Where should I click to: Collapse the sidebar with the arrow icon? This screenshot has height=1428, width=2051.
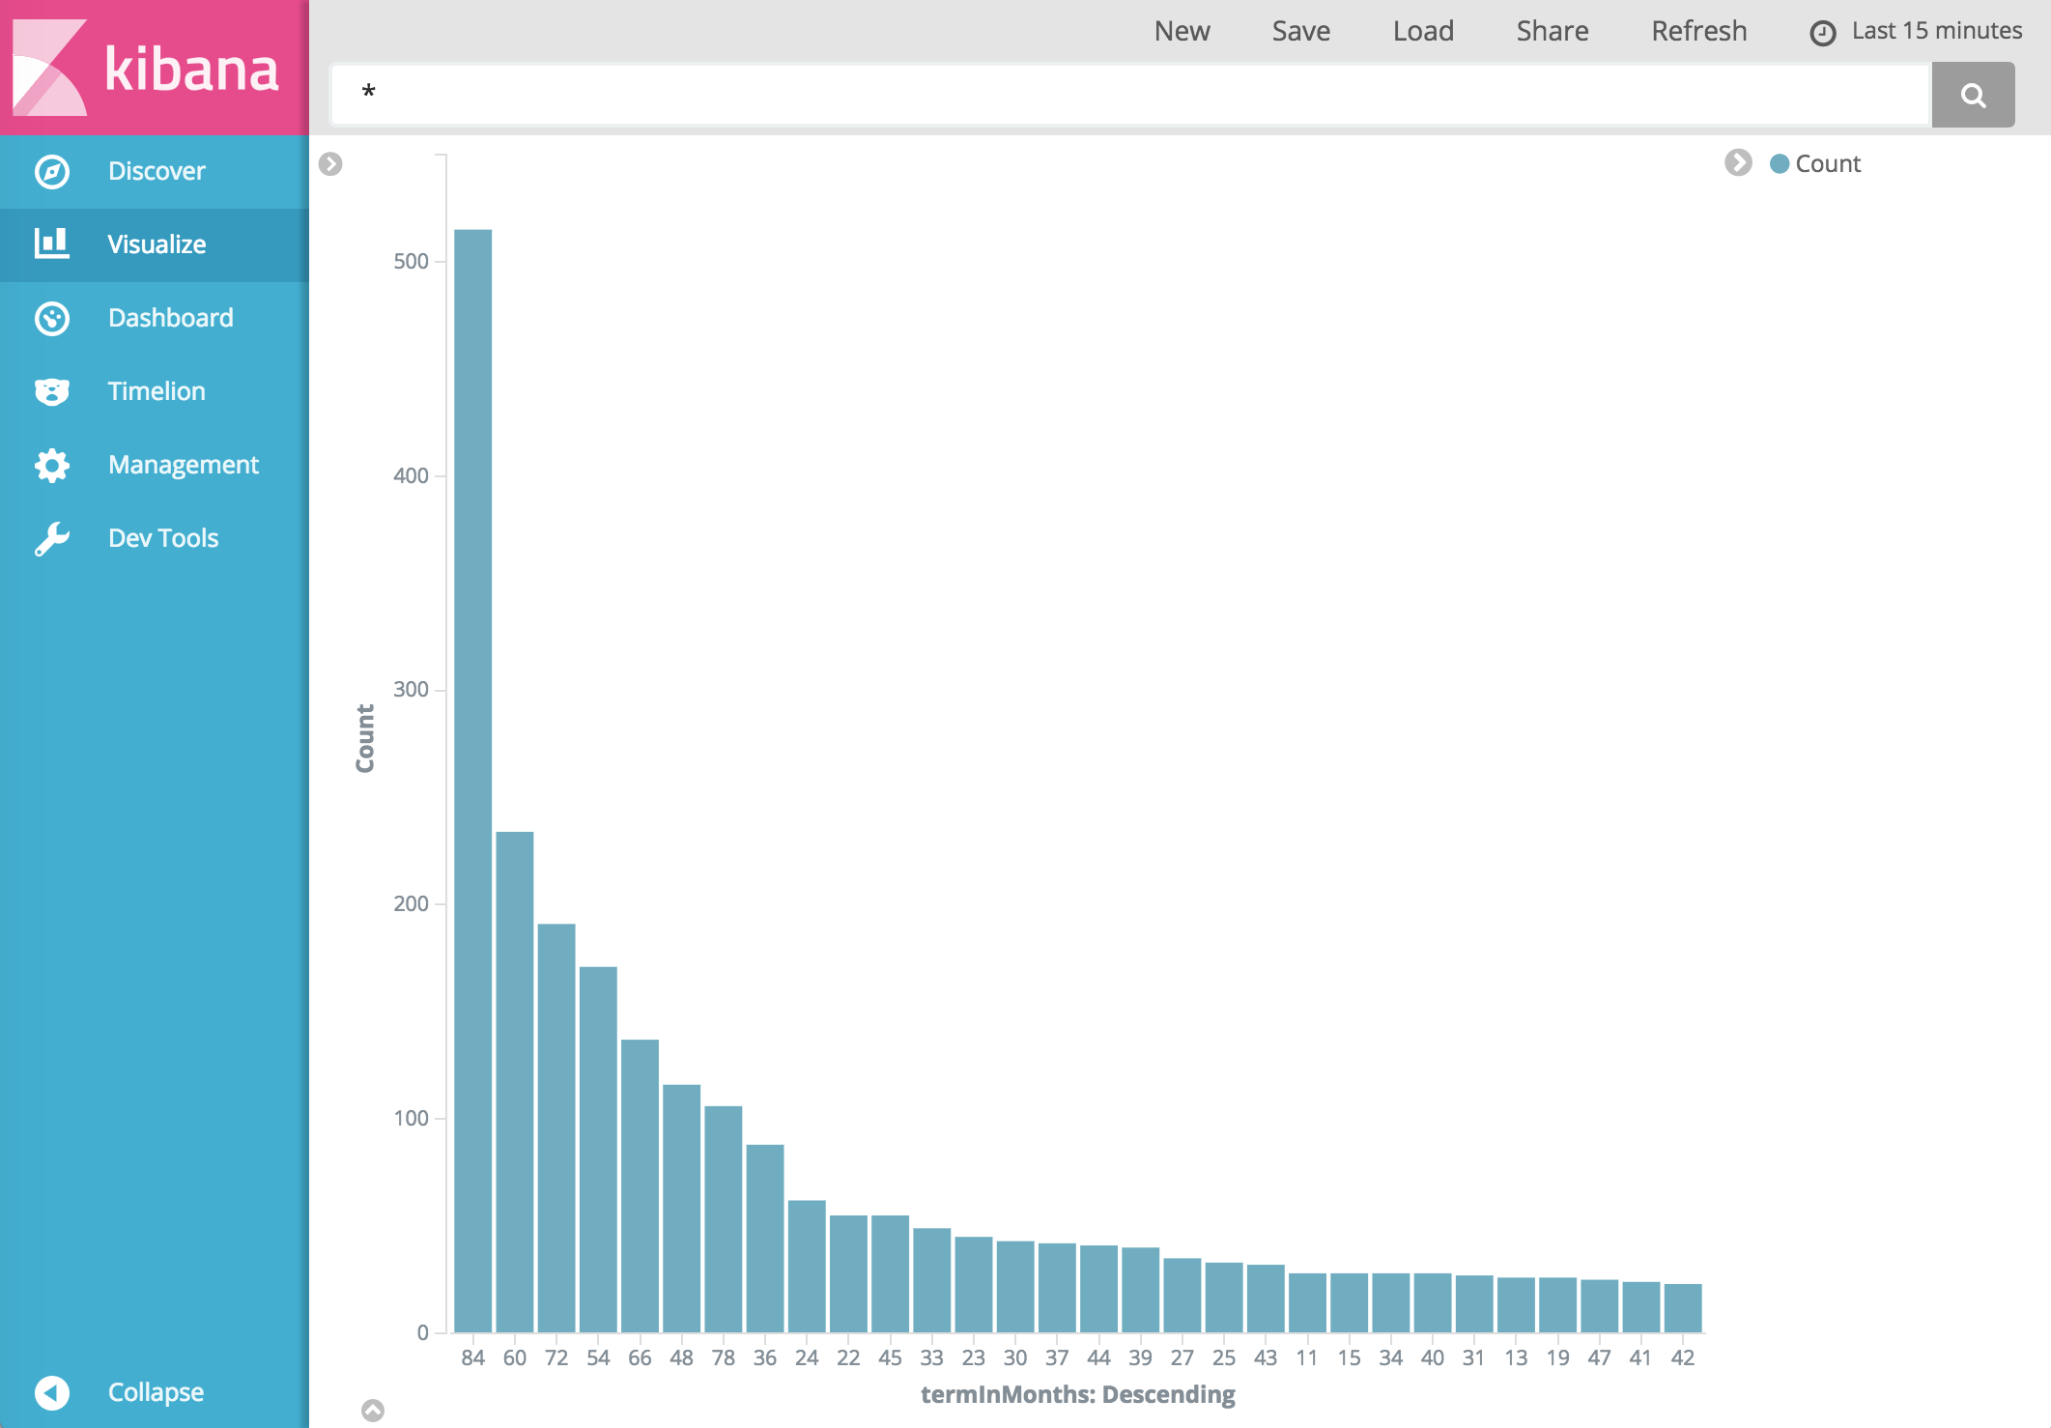(x=52, y=1392)
